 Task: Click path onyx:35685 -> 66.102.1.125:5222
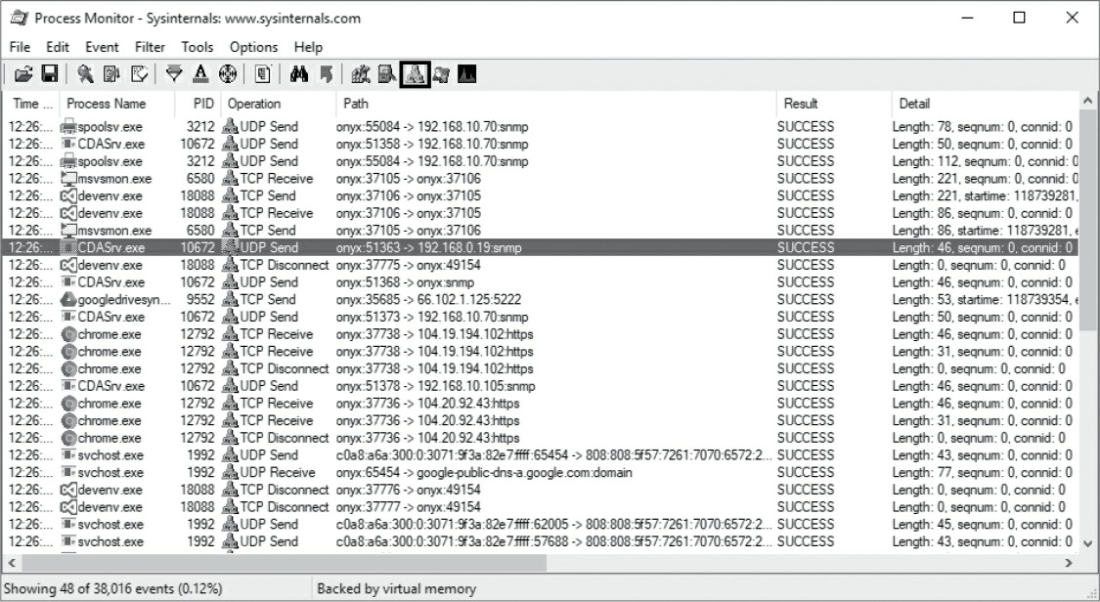(428, 300)
